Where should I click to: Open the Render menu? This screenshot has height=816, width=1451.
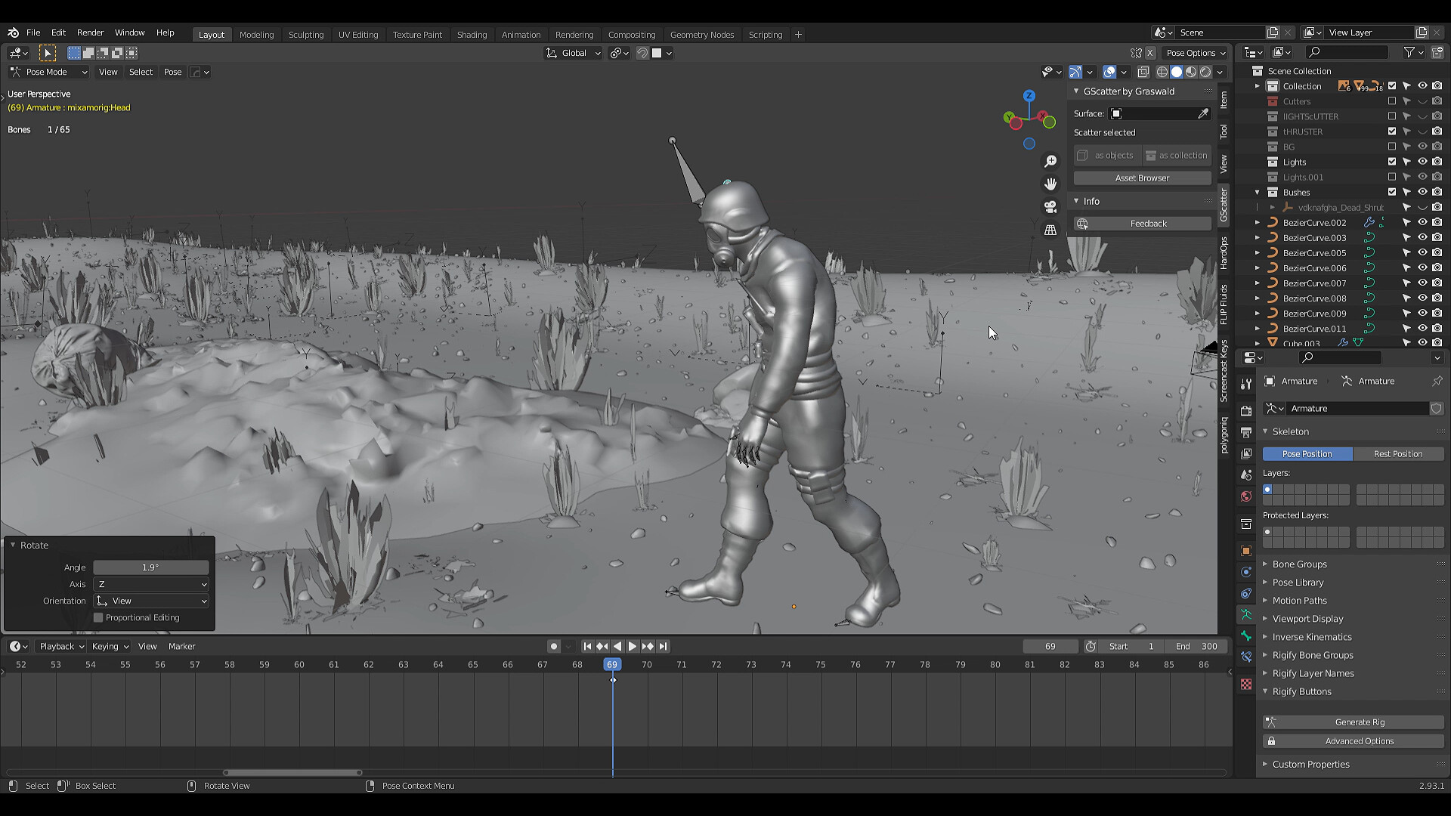tap(90, 32)
